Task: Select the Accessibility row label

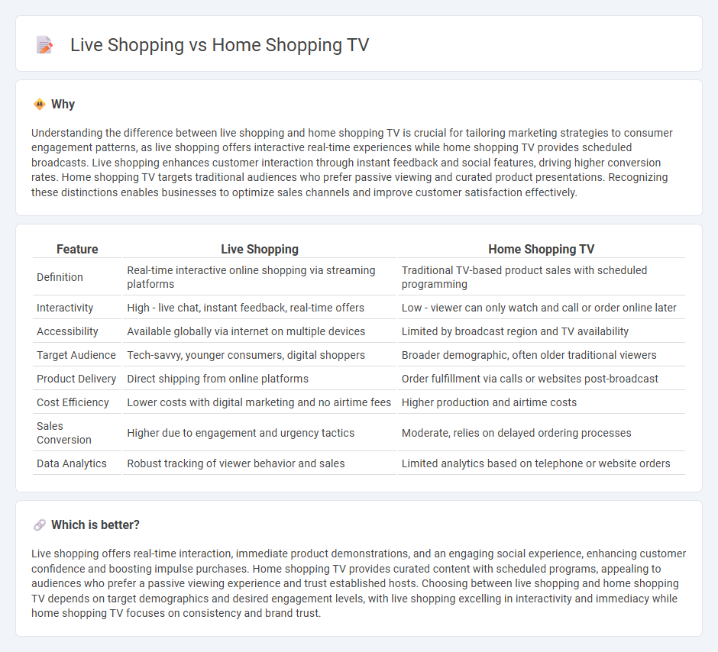Action: point(67,331)
